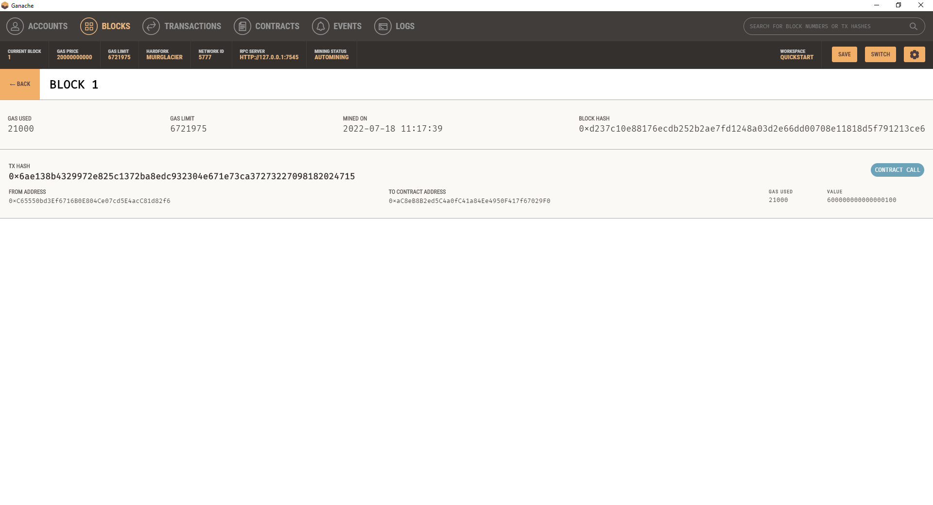Restore down the Ganache window
This screenshot has height=505, width=933.
pos(898,5)
